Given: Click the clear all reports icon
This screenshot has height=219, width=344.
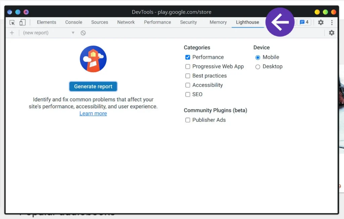Looking at the screenshot, I should 83,33.
